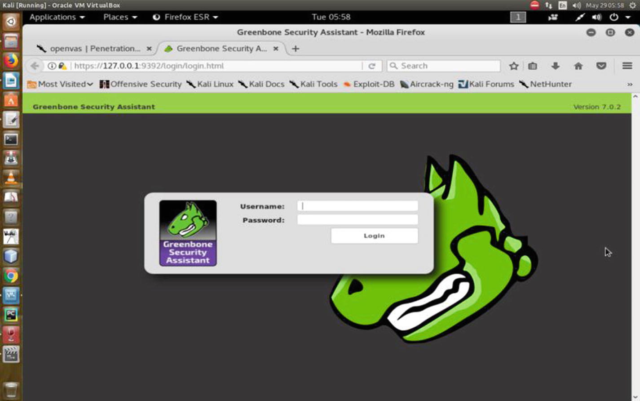640x401 pixels.
Task: Open LibreOffice Writer dock icon
Action: click(x=11, y=80)
